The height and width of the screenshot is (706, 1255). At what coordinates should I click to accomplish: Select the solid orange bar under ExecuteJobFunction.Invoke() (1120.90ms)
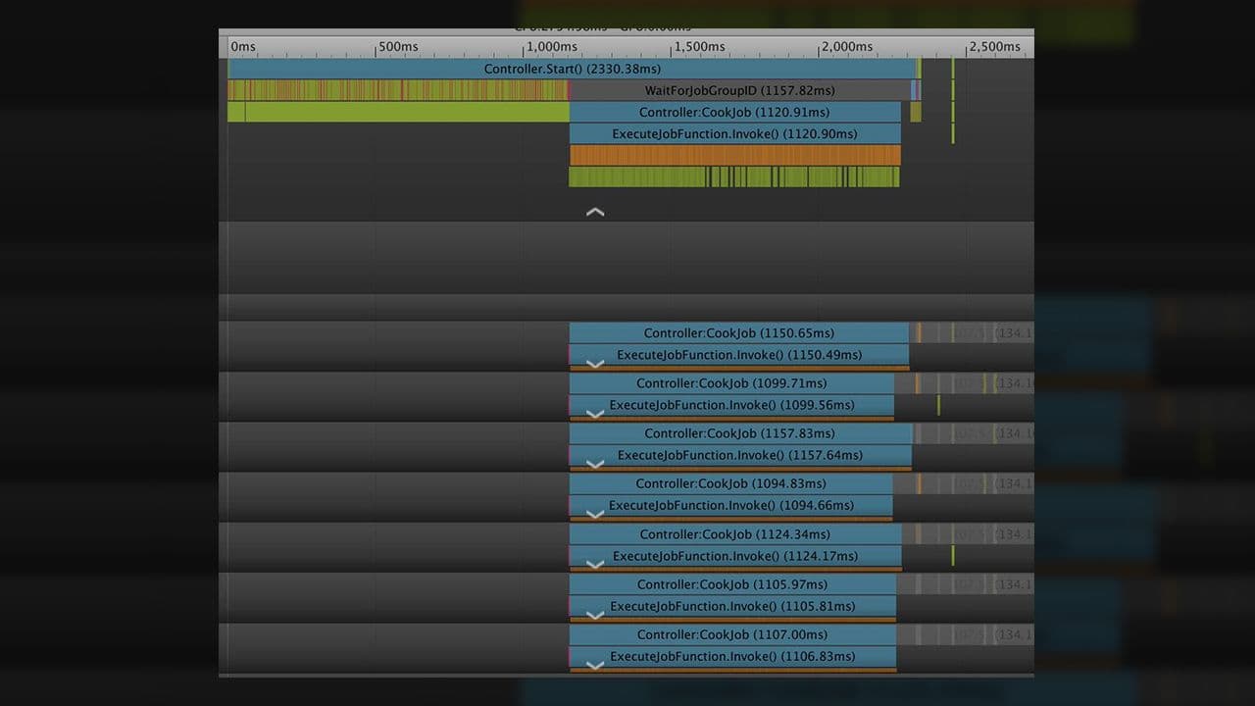(x=734, y=155)
